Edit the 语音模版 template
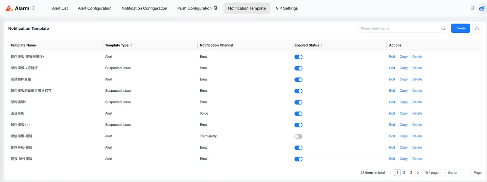The height and width of the screenshot is (182, 487). [x=392, y=114]
